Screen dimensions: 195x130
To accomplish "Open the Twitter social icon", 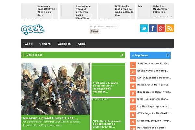I will tap(144, 28).
